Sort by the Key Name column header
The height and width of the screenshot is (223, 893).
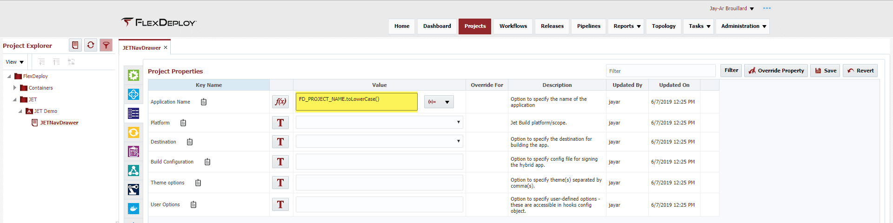(x=209, y=85)
